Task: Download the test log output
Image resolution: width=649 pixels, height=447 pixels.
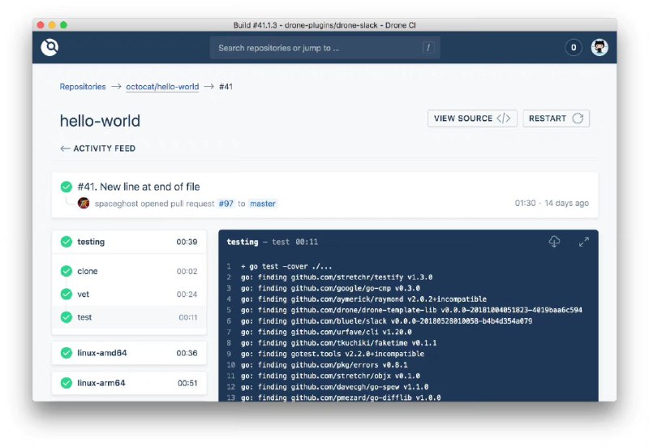Action: (555, 242)
